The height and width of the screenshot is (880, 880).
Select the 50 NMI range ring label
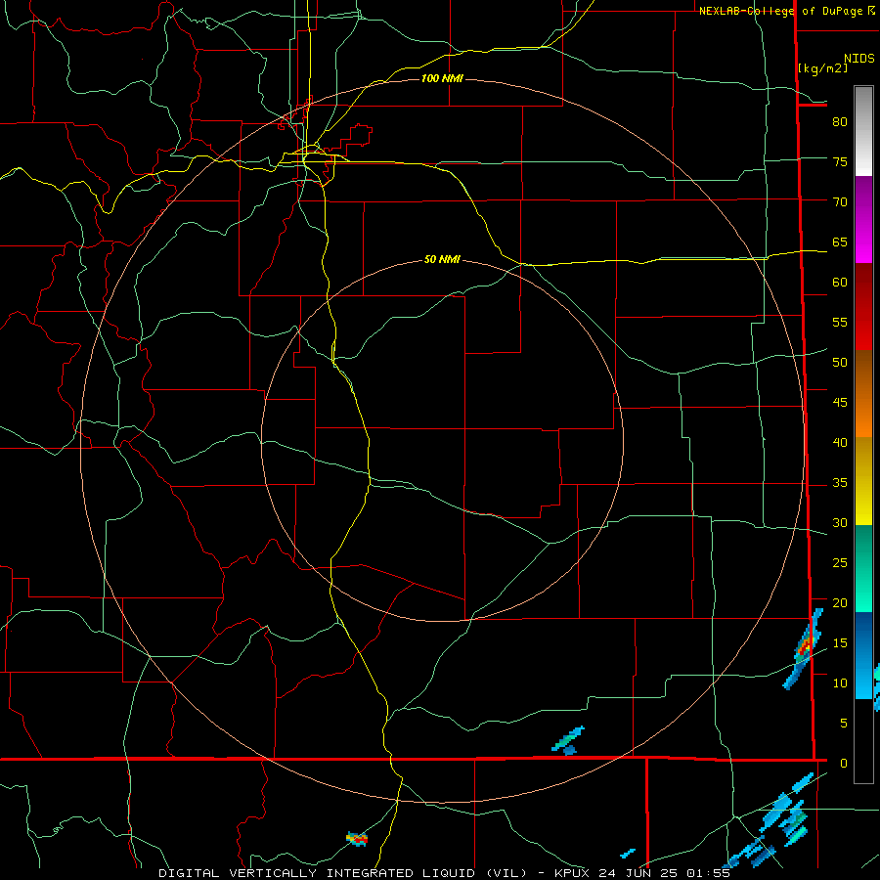coord(442,259)
